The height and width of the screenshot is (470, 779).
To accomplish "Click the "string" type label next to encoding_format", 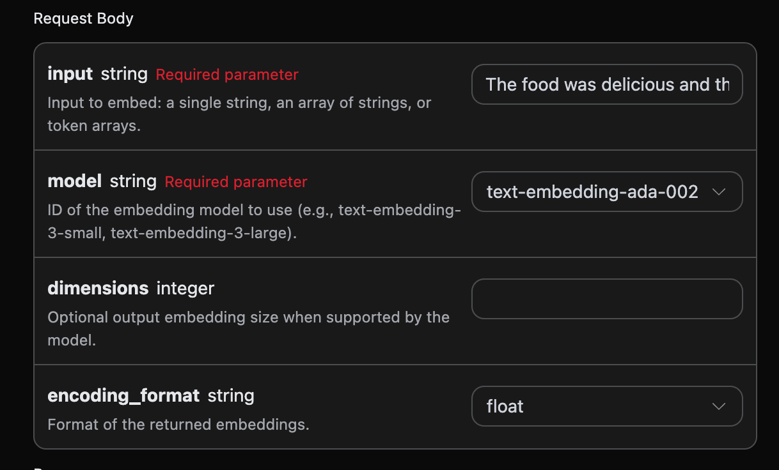I will click(x=231, y=396).
